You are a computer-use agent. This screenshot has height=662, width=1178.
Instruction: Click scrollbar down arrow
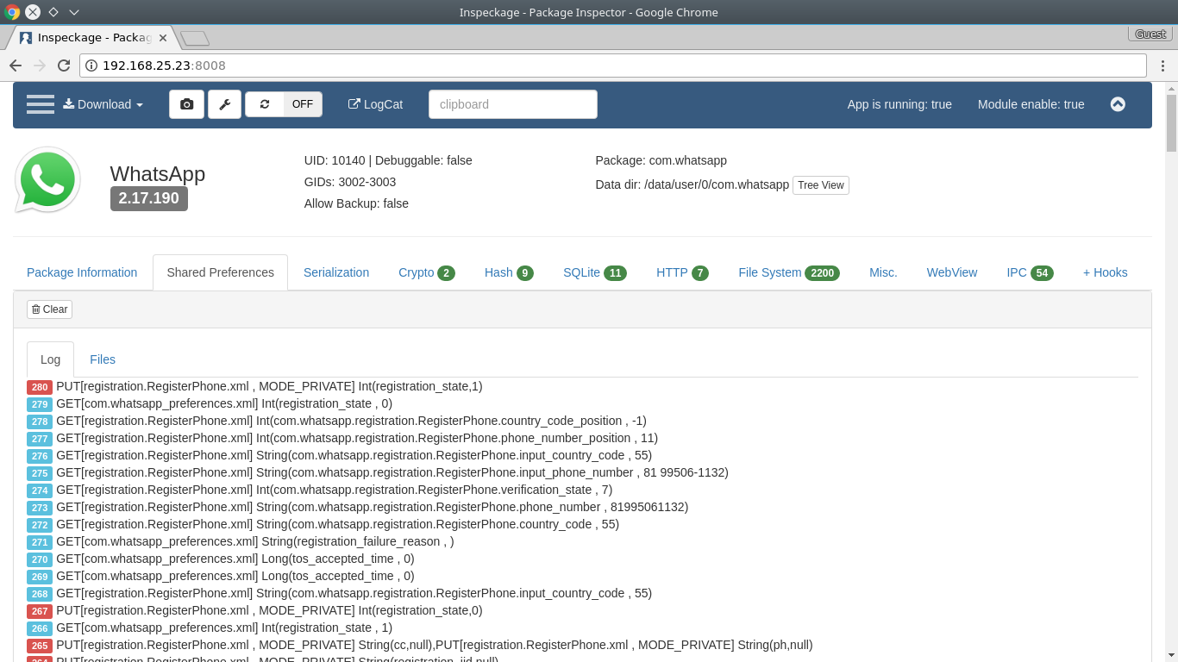pyautogui.click(x=1171, y=655)
